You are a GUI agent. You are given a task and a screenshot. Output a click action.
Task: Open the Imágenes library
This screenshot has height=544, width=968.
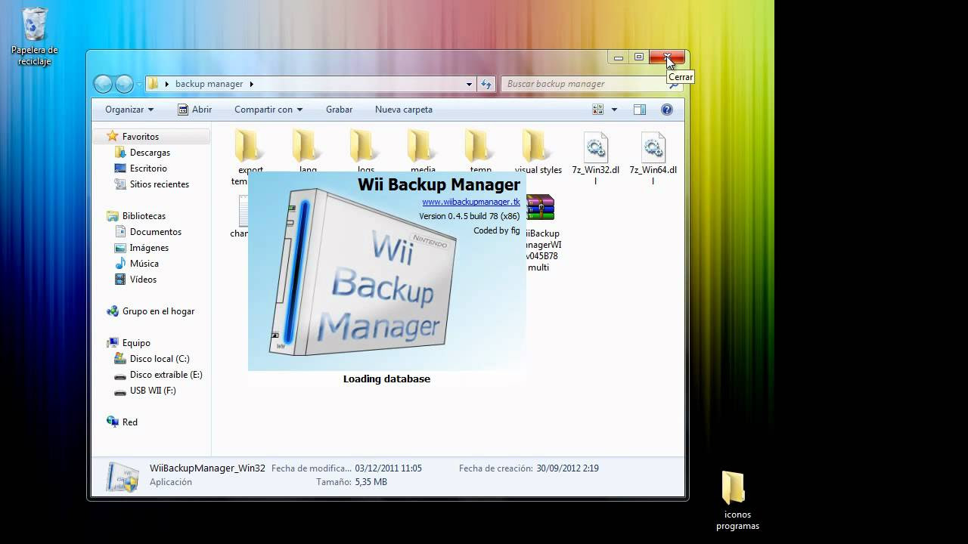(x=149, y=248)
